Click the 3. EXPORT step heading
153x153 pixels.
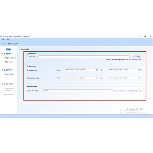click(x=9, y=84)
